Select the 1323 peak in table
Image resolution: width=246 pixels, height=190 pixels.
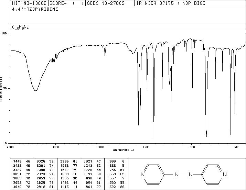coord(88,161)
